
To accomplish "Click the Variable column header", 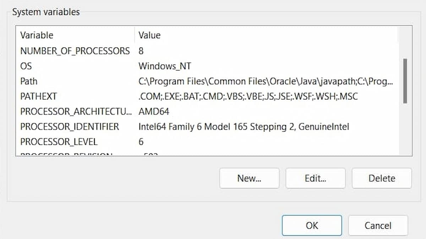I will point(37,35).
